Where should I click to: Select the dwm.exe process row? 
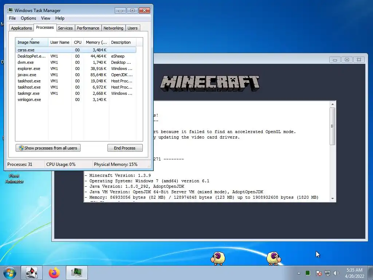pyautogui.click(x=76, y=62)
